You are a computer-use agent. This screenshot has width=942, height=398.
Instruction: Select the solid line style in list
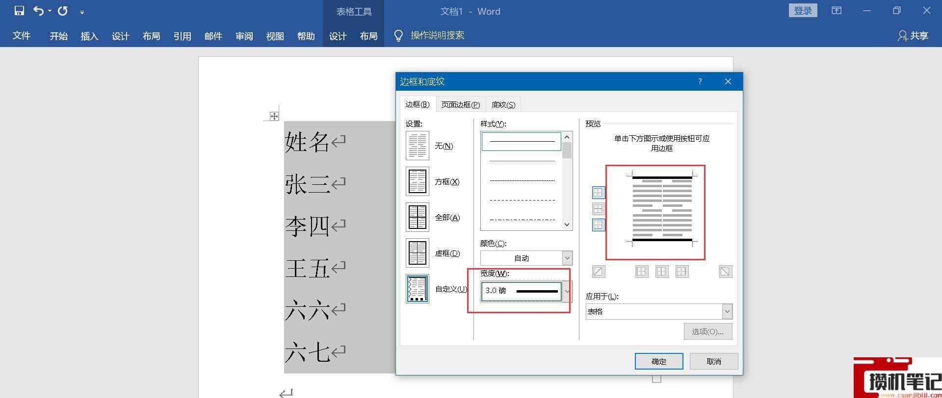point(521,142)
